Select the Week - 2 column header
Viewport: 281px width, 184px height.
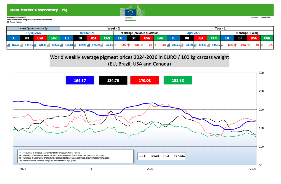click(x=113, y=28)
